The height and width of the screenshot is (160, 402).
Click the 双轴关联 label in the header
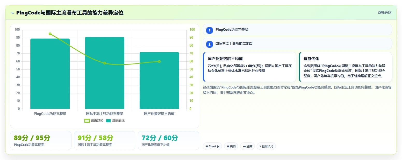tap(384, 13)
